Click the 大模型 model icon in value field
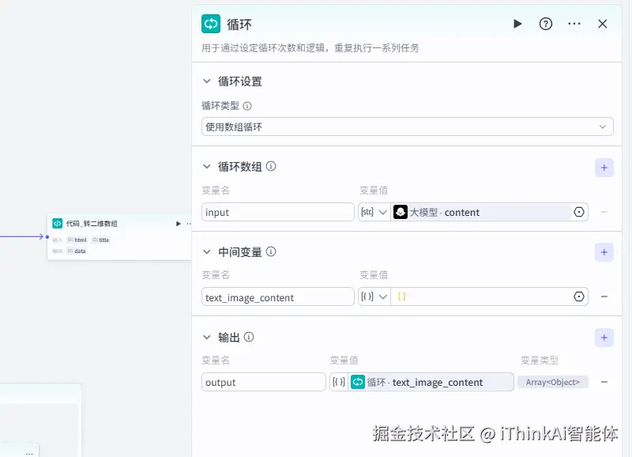This screenshot has height=457, width=632. coord(401,212)
